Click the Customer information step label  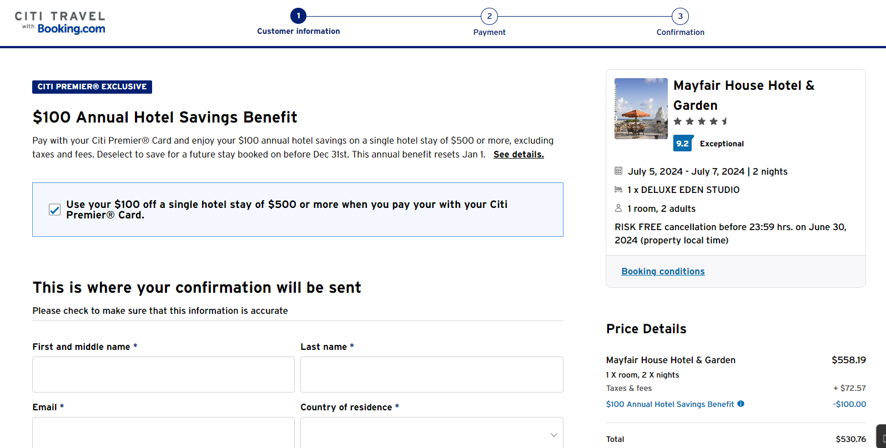299,31
